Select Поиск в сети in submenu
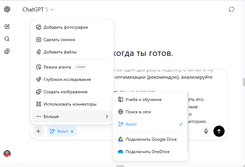The width and height of the screenshot is (245, 167). pos(150,112)
